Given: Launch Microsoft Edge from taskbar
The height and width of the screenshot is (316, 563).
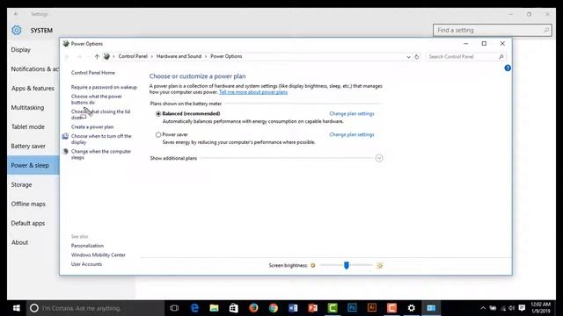Looking at the screenshot, I should [x=194, y=308].
